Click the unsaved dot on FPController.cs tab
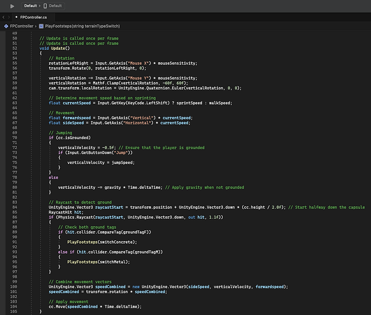 pyautogui.click(x=17, y=17)
